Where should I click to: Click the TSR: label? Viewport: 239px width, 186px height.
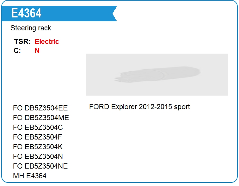tap(22, 41)
